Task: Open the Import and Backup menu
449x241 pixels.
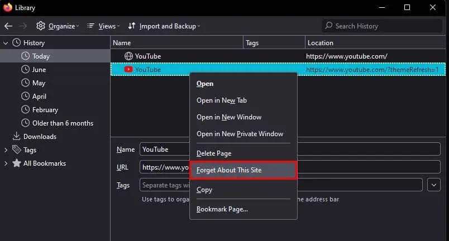Action: 170,26
